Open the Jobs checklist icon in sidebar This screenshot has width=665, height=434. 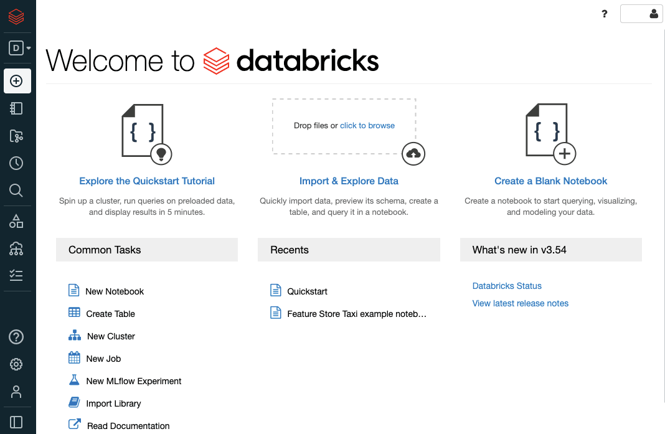(x=16, y=275)
